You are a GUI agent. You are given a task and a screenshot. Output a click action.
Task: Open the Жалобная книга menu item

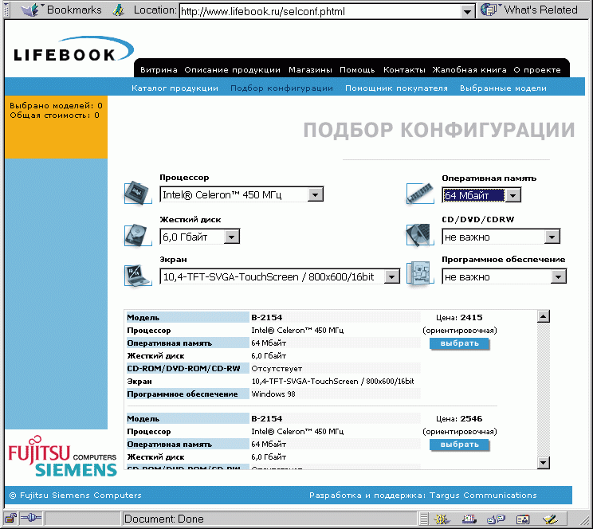point(469,70)
